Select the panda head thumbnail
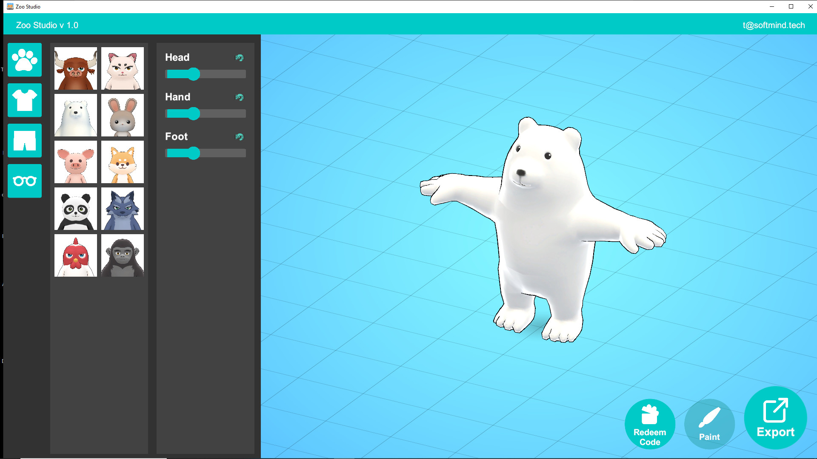Viewport: 817px width, 459px height. point(75,209)
